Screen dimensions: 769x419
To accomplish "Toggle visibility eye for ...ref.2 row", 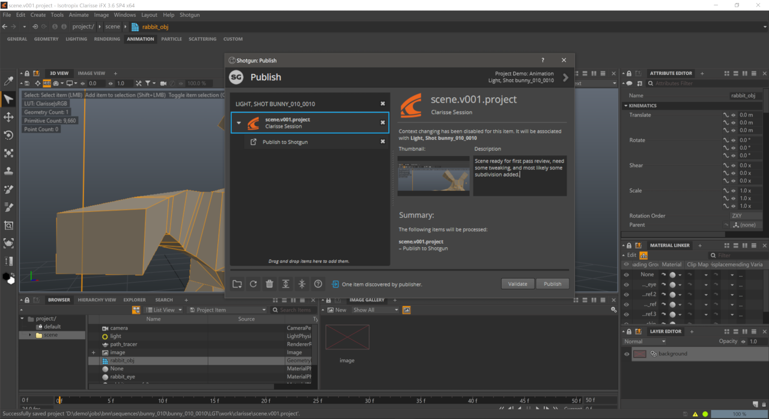I will pos(627,295).
